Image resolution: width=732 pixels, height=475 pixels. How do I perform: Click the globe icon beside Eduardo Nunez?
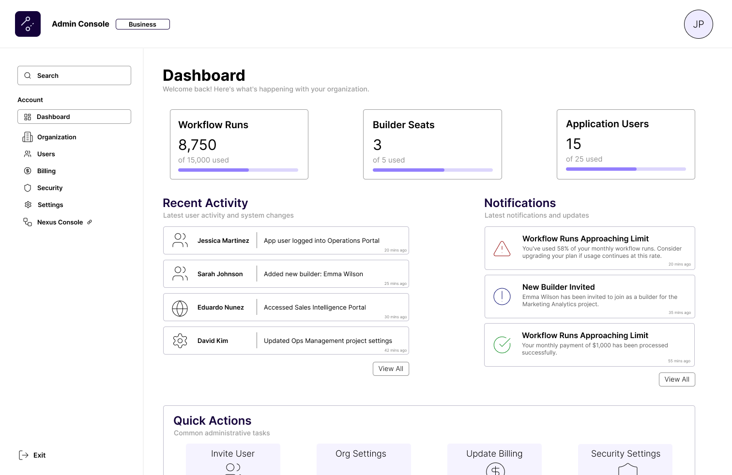[180, 308]
